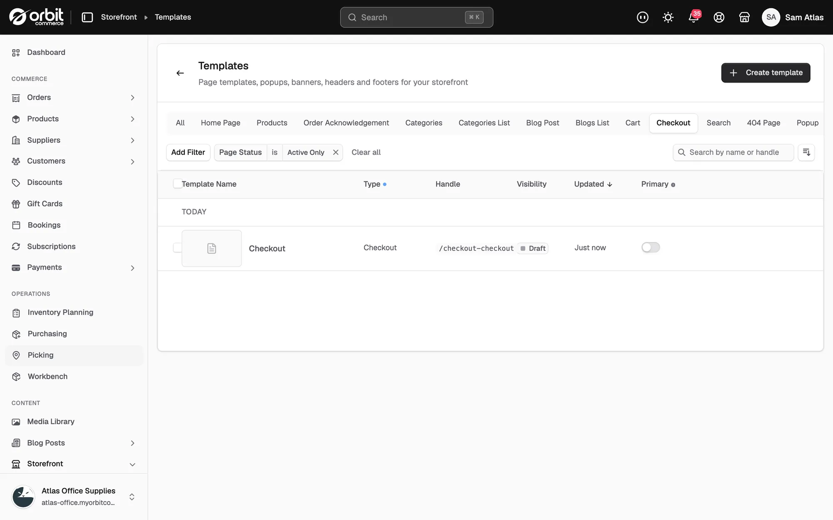Sort by the Updated column
The width and height of the screenshot is (833, 520).
pyautogui.click(x=593, y=184)
